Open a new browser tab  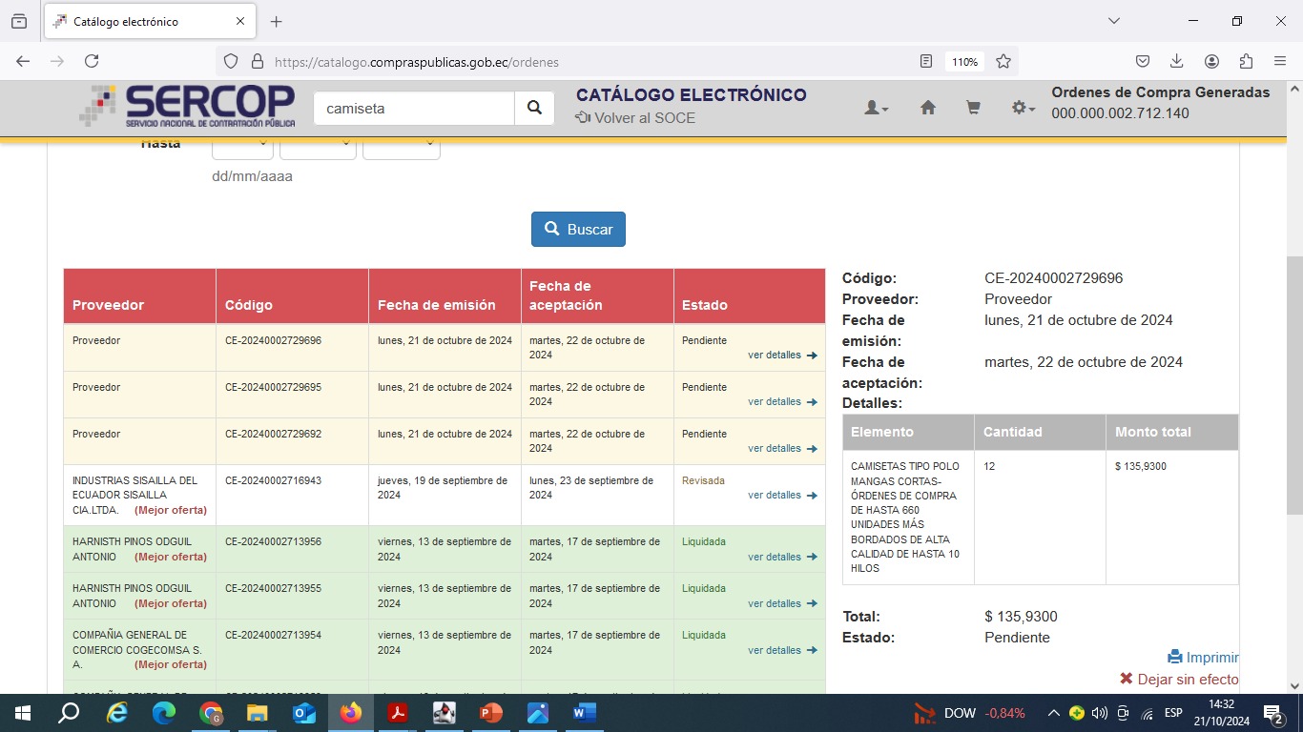[x=277, y=21]
